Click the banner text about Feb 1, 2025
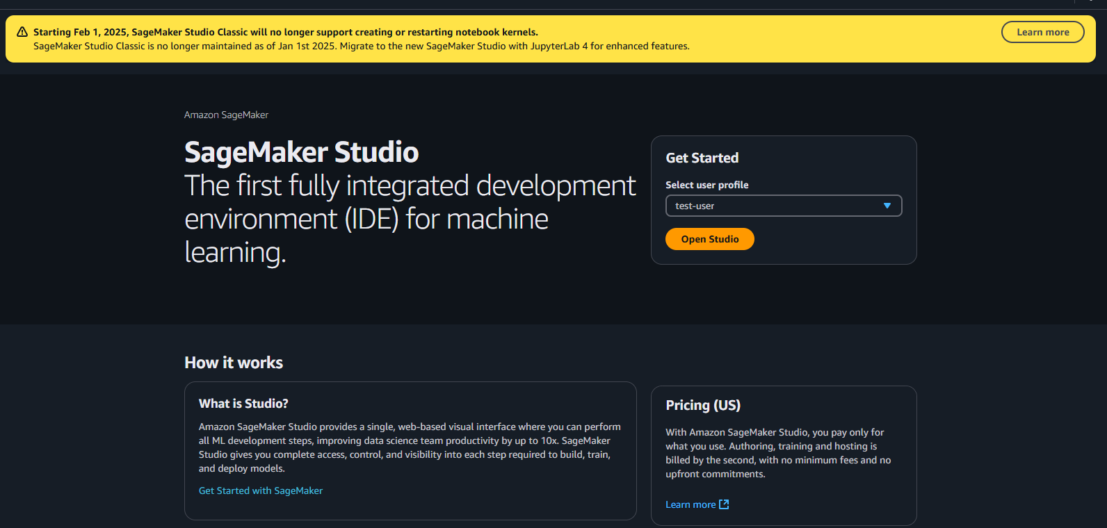The width and height of the screenshot is (1107, 528). [286, 32]
